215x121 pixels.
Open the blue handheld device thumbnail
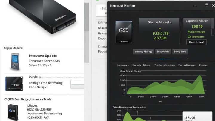[x=15, y=62]
